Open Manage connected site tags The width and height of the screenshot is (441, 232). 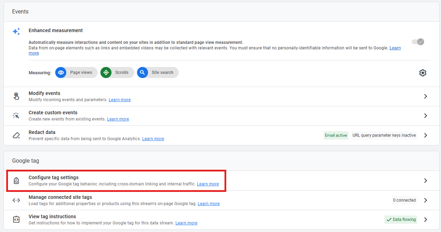point(221,200)
